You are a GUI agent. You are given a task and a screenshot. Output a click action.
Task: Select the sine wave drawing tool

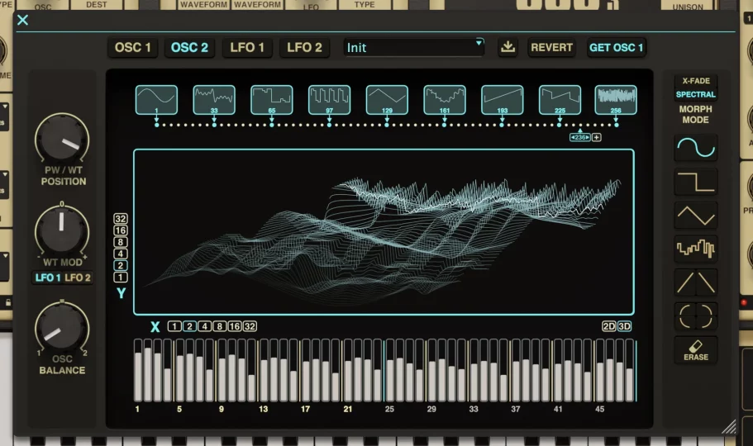(696, 148)
